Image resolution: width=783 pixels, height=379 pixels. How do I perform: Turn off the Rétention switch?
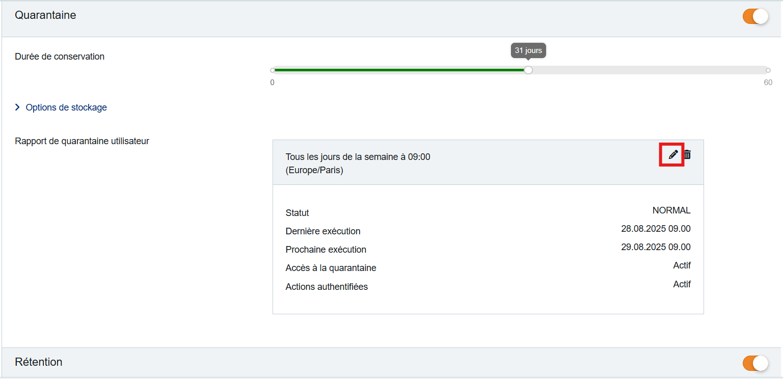tap(754, 363)
